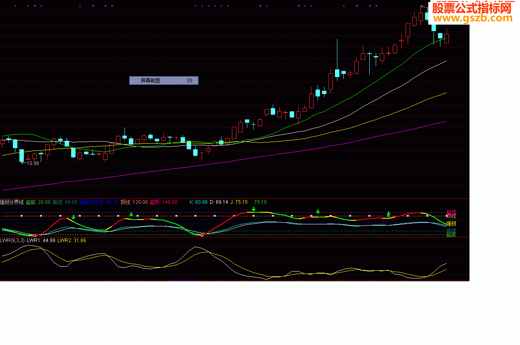Click the LWR(9,3,3) indicator title
Image resolution: width=520 pixels, height=345 pixels.
[x=12, y=240]
